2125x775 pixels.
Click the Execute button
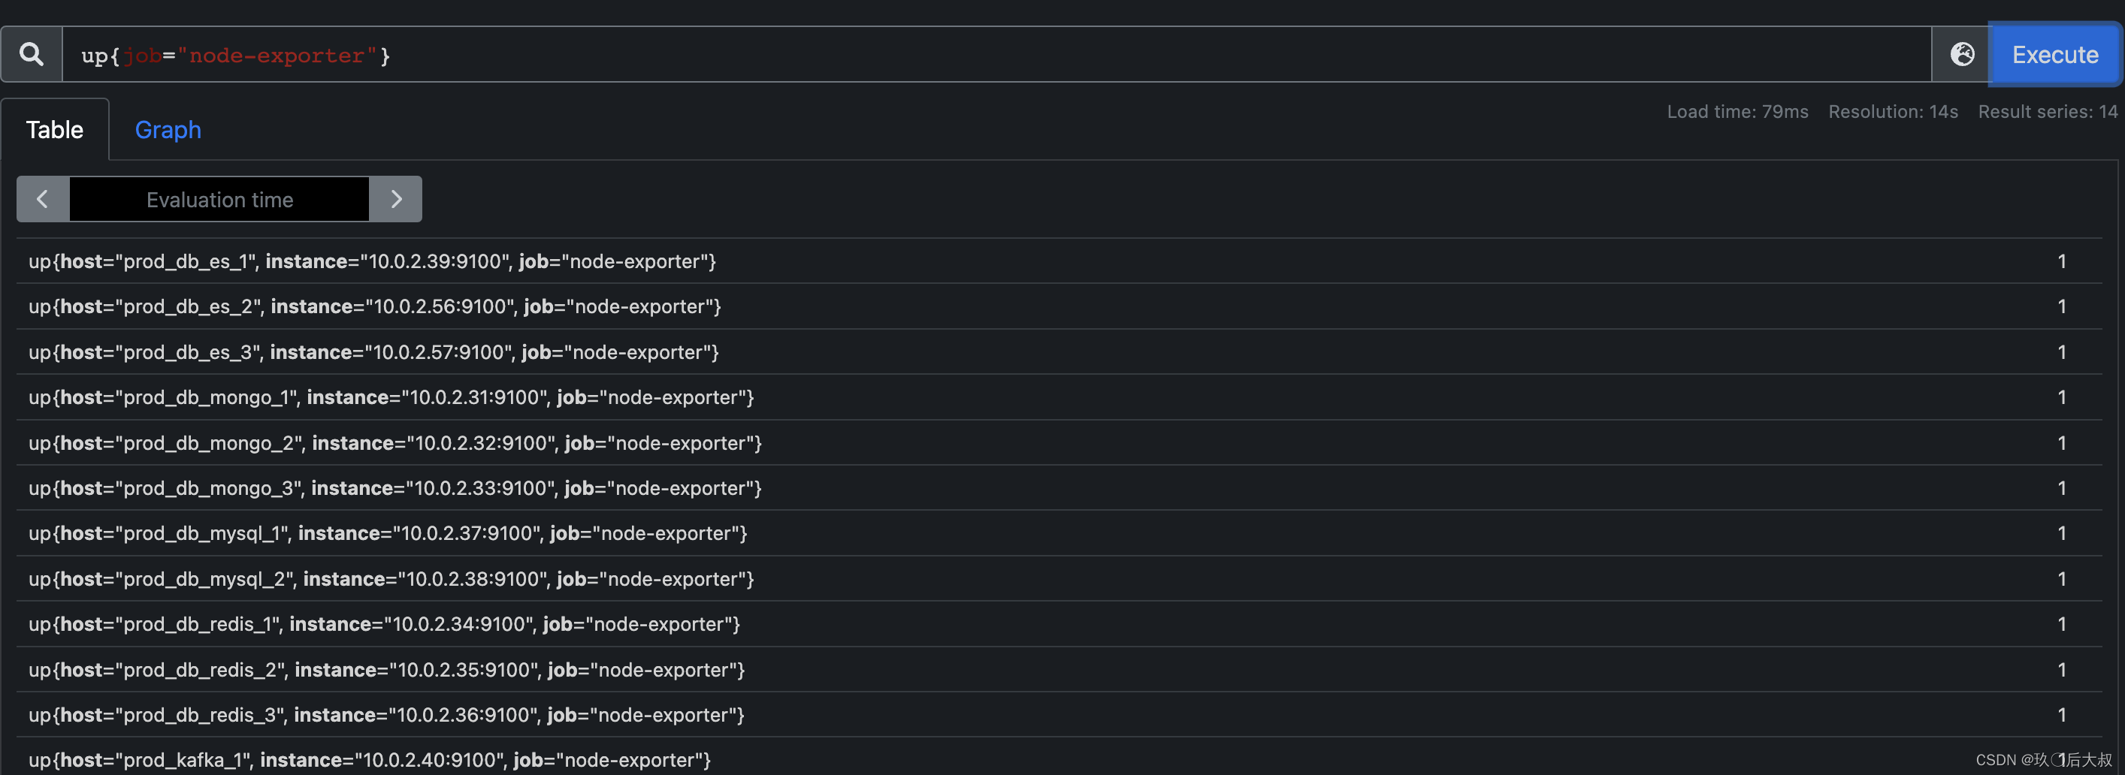click(x=2055, y=54)
